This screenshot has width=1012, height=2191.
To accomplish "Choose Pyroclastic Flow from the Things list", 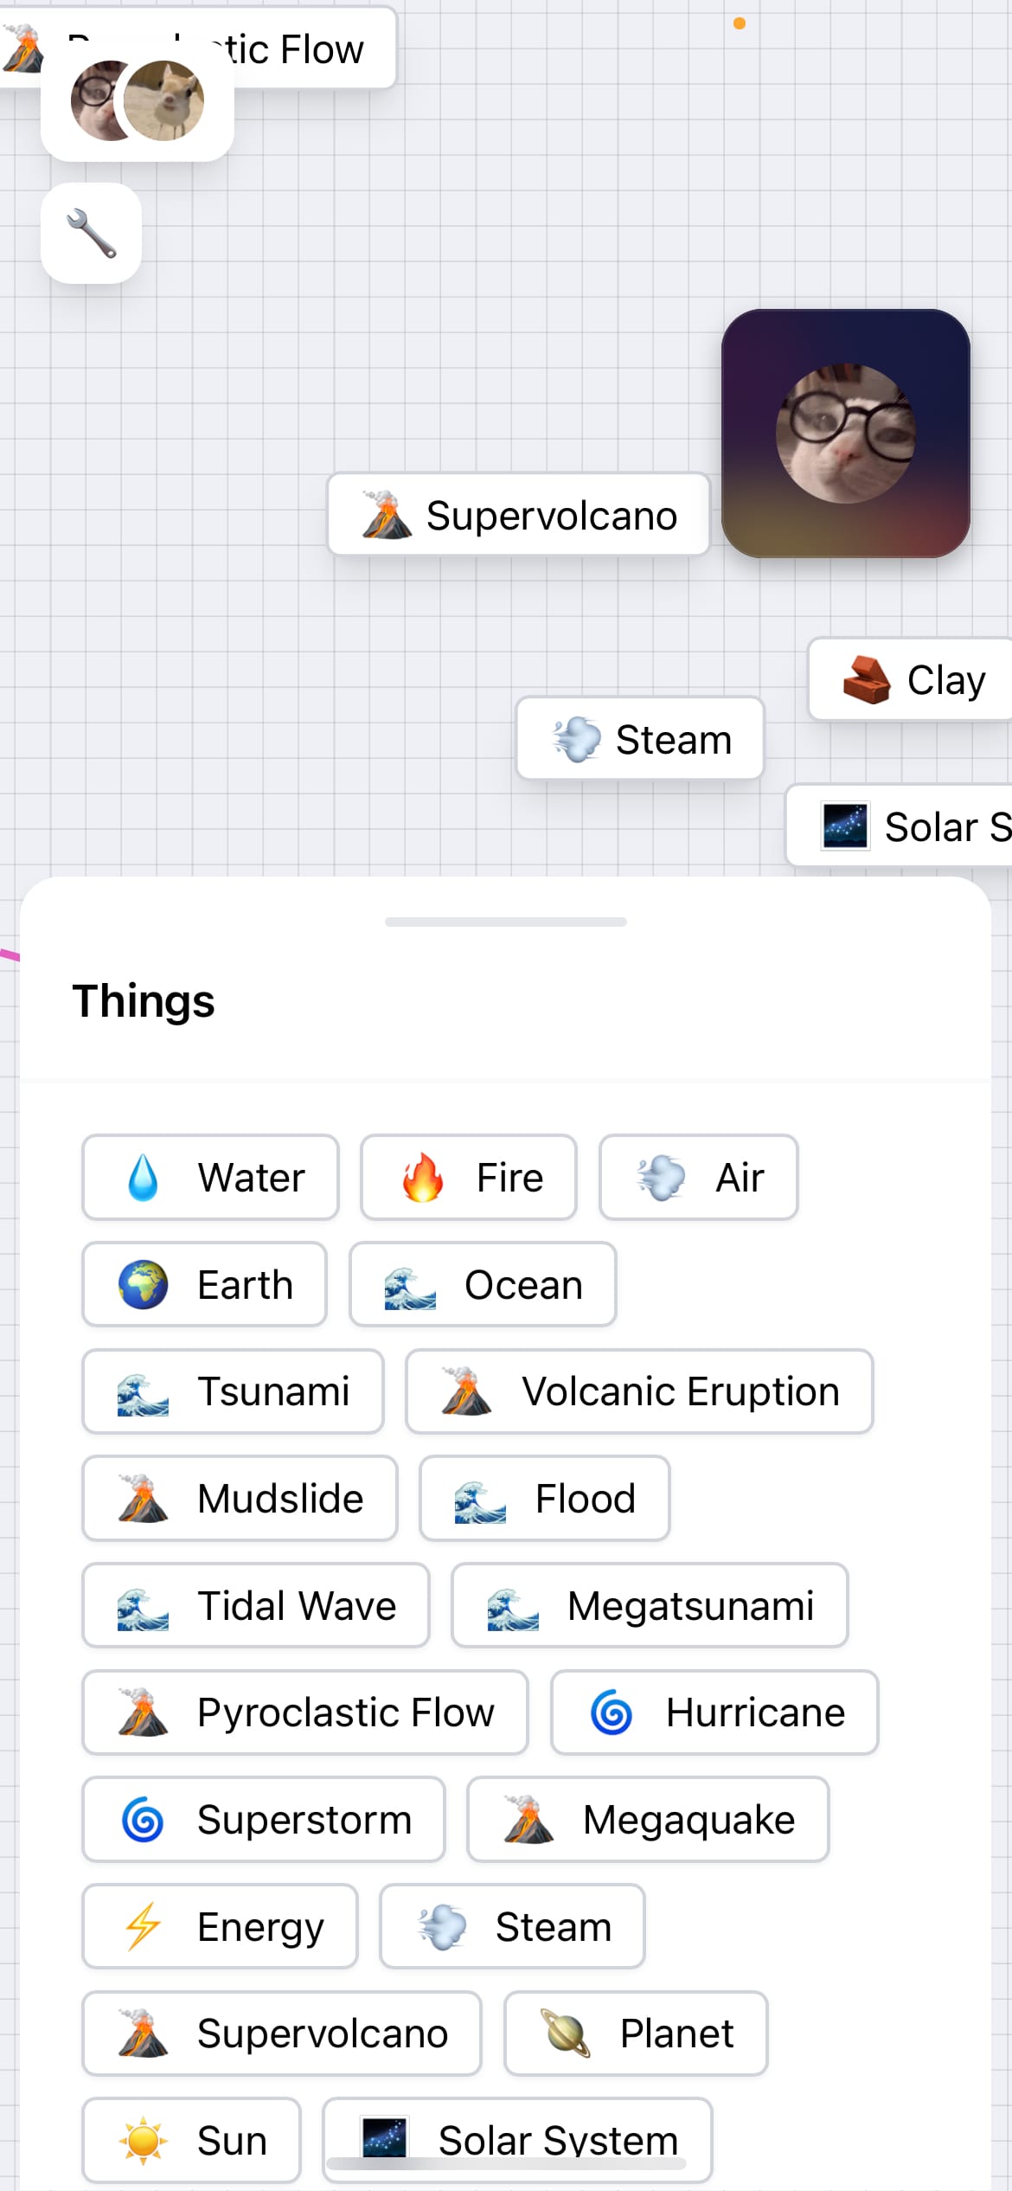I will [305, 1712].
